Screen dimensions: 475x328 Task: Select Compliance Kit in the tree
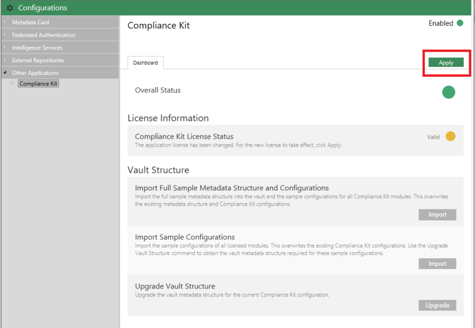pyautogui.click(x=38, y=83)
